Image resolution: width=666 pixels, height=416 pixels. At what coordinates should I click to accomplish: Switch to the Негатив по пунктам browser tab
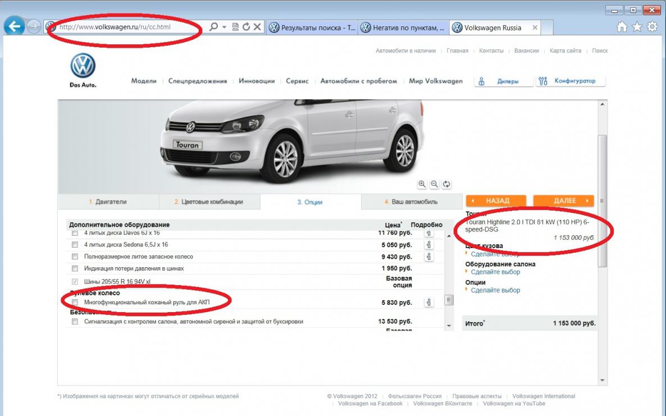coord(404,28)
